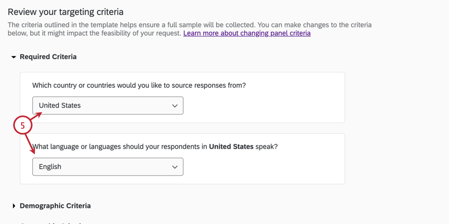
Task: Open Learn more about changing panel criteria
Action: click(x=247, y=33)
